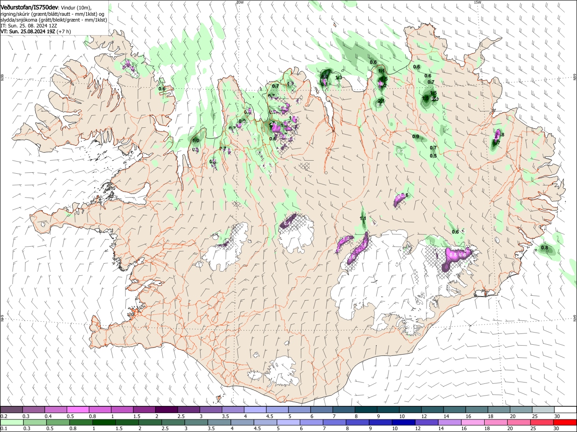
Task: Click the '0.9' precipitation value on the map
Action: coord(416,137)
